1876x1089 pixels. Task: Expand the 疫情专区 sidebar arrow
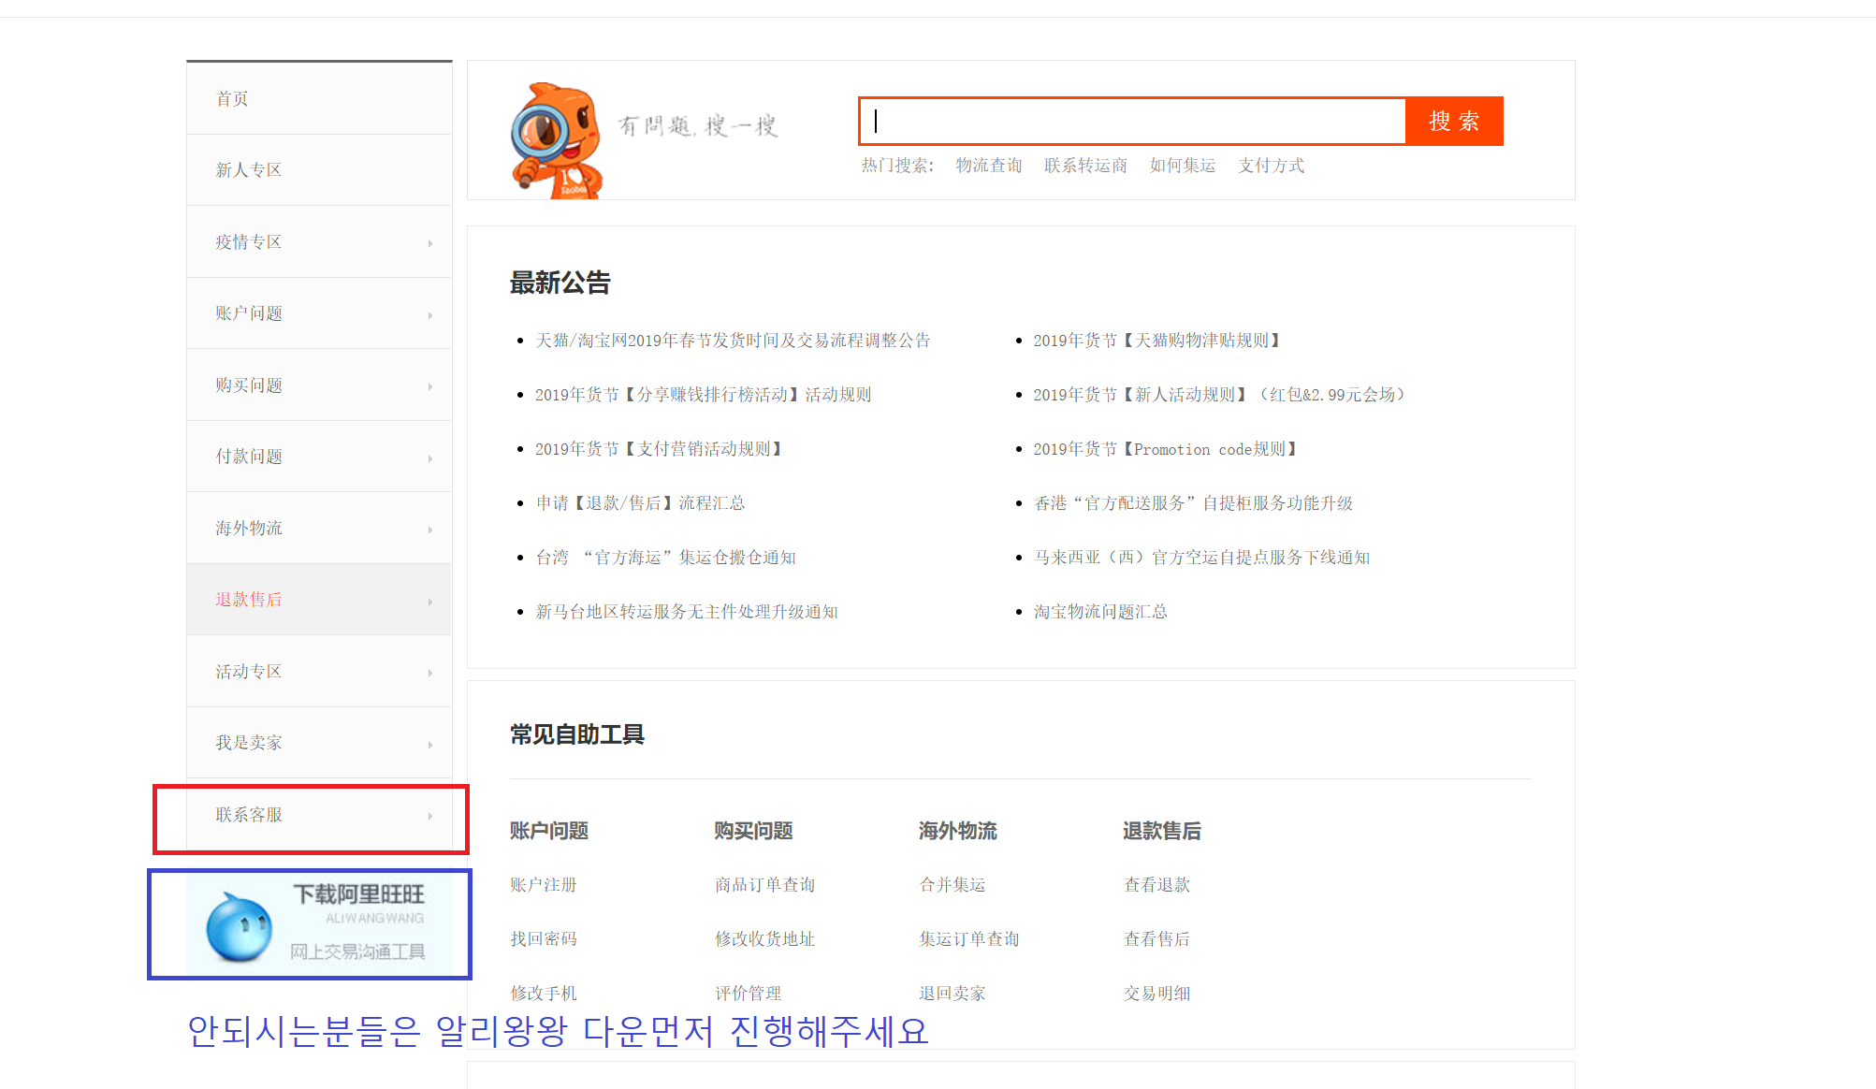click(x=430, y=243)
